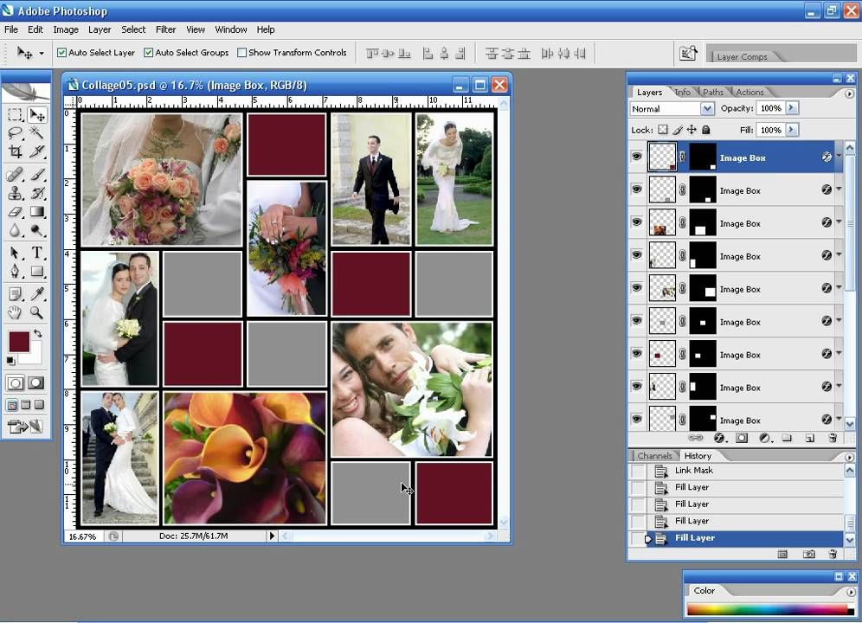
Task: Choose the Clone Stamp tool
Action: click(16, 193)
